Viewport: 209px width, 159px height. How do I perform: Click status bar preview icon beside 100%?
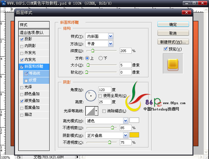coord(19,157)
